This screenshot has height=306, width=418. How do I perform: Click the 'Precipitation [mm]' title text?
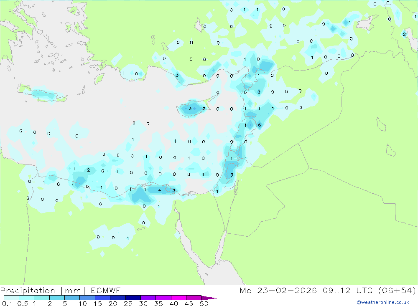[43, 291]
